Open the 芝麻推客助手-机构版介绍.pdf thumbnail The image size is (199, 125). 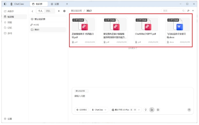pyautogui.click(x=83, y=25)
